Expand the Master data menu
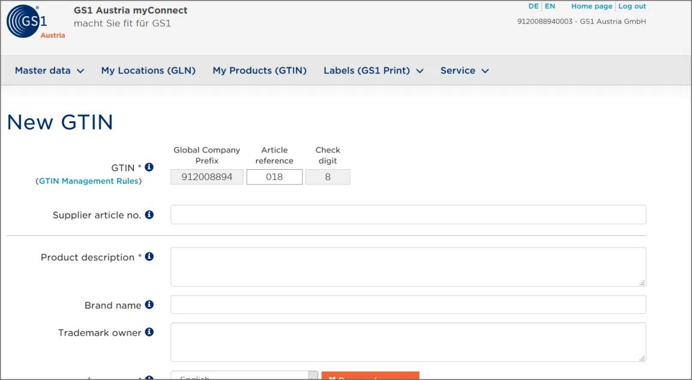Image resolution: width=692 pixels, height=380 pixels. point(49,71)
